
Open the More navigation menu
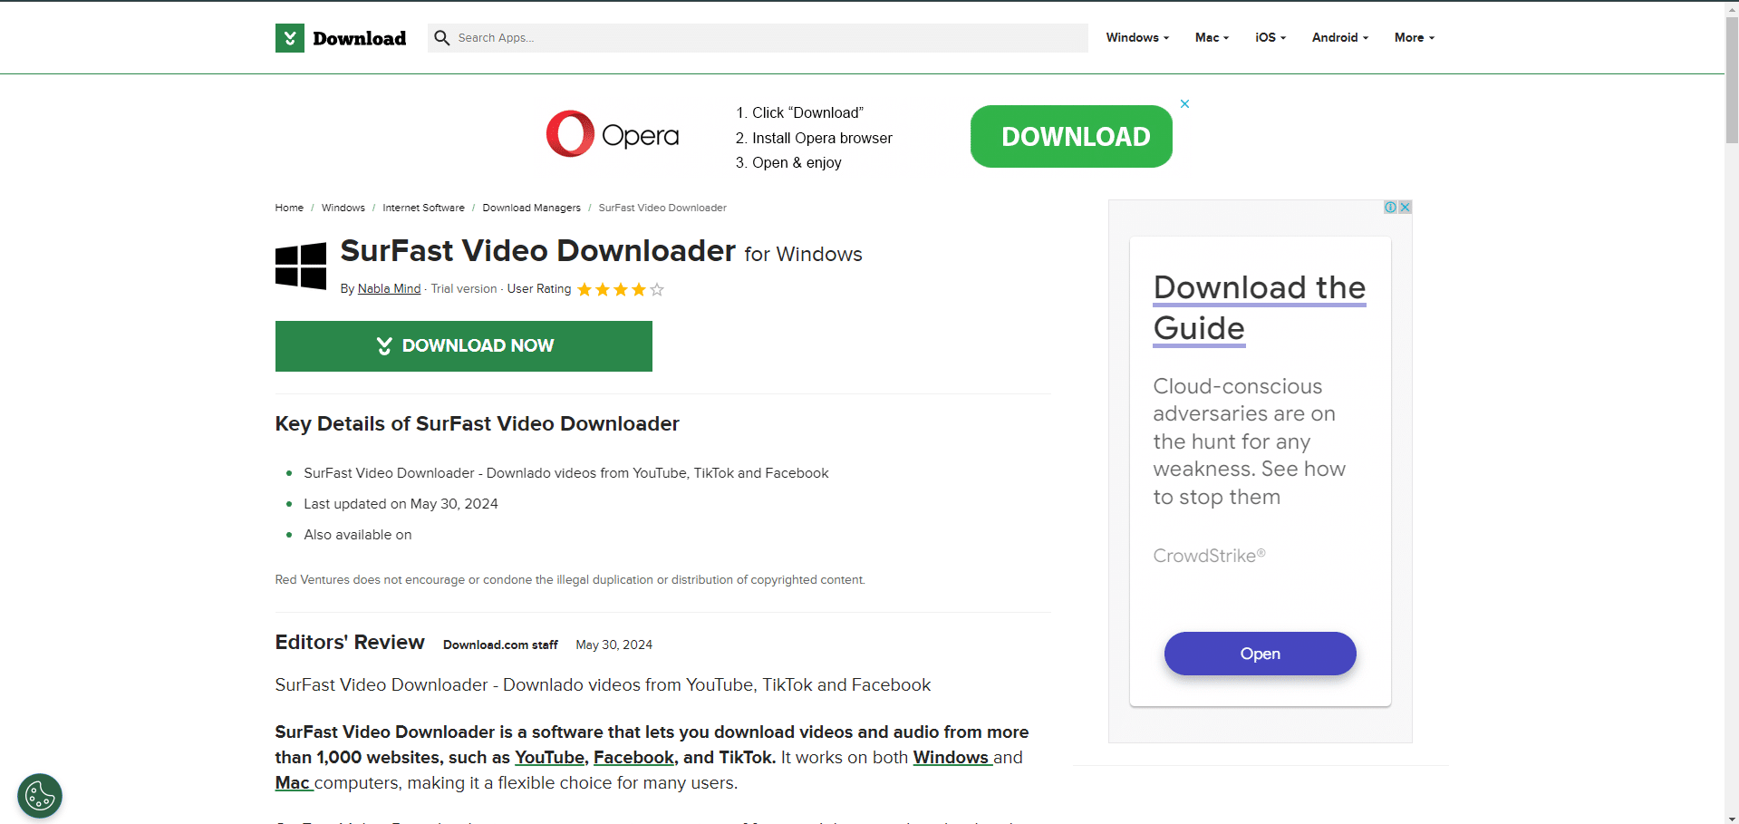pos(1413,37)
